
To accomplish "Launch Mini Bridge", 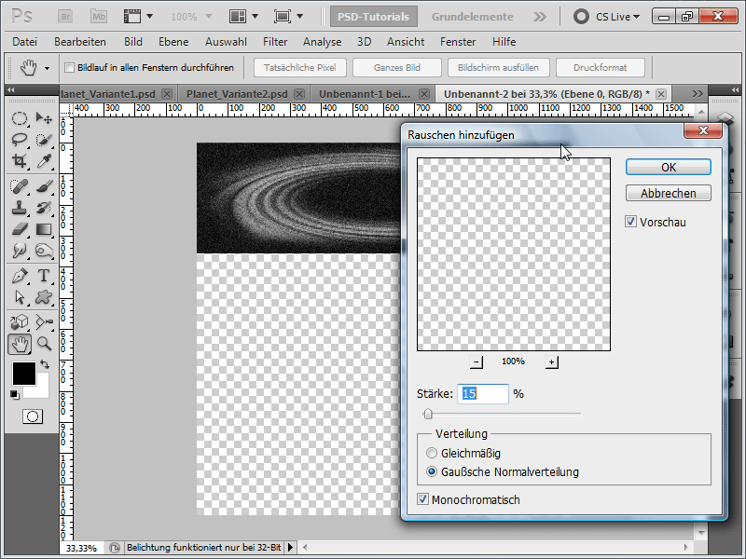I will (99, 17).
